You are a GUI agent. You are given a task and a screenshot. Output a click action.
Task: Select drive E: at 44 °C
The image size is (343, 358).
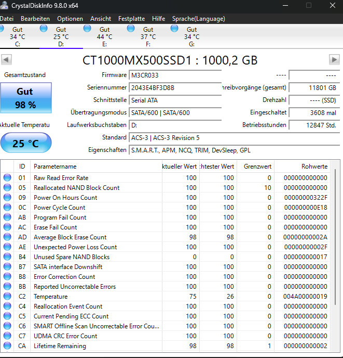104,36
